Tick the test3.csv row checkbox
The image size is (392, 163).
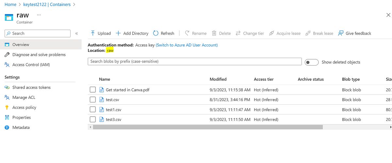[x=93, y=120]
